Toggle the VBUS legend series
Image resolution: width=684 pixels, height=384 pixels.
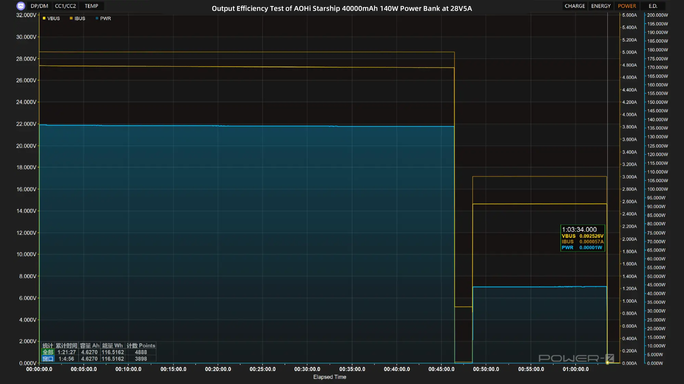pos(51,18)
